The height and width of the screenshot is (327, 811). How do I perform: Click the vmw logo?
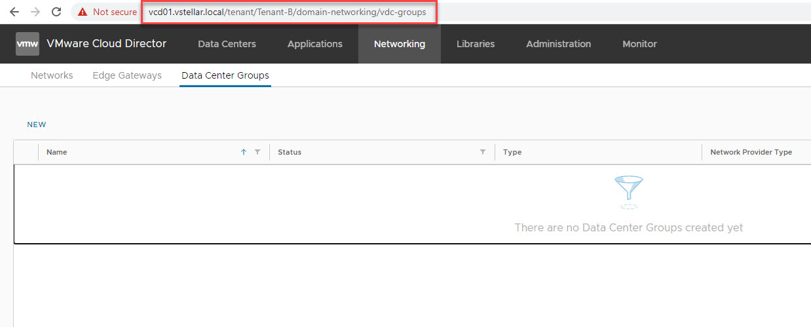pyautogui.click(x=27, y=44)
